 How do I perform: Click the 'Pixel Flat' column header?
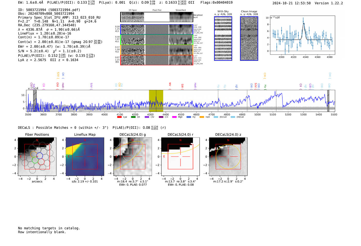[157, 10]
